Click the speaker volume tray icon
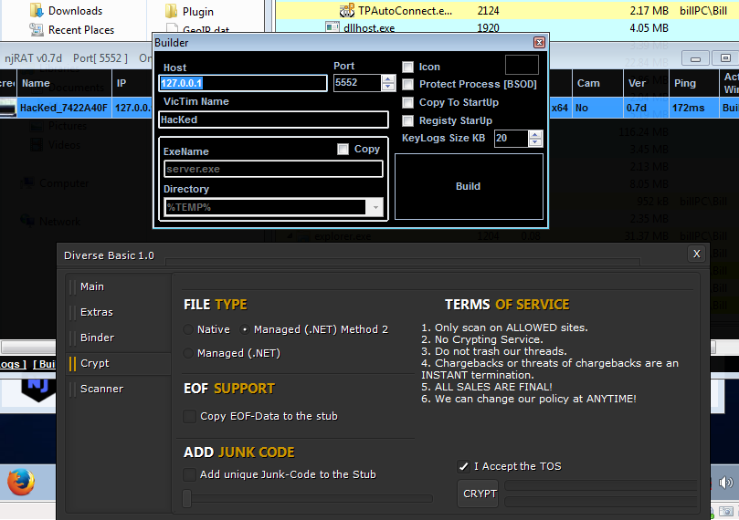Screen dimensions: 739x520 726,483
